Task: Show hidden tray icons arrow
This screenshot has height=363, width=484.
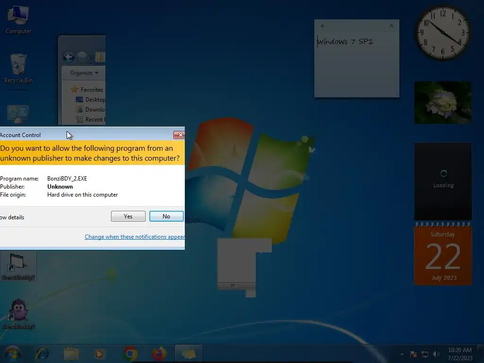Action: 402,354
